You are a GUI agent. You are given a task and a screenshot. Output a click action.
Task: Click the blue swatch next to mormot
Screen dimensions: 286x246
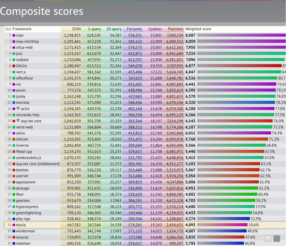click(x=14, y=103)
